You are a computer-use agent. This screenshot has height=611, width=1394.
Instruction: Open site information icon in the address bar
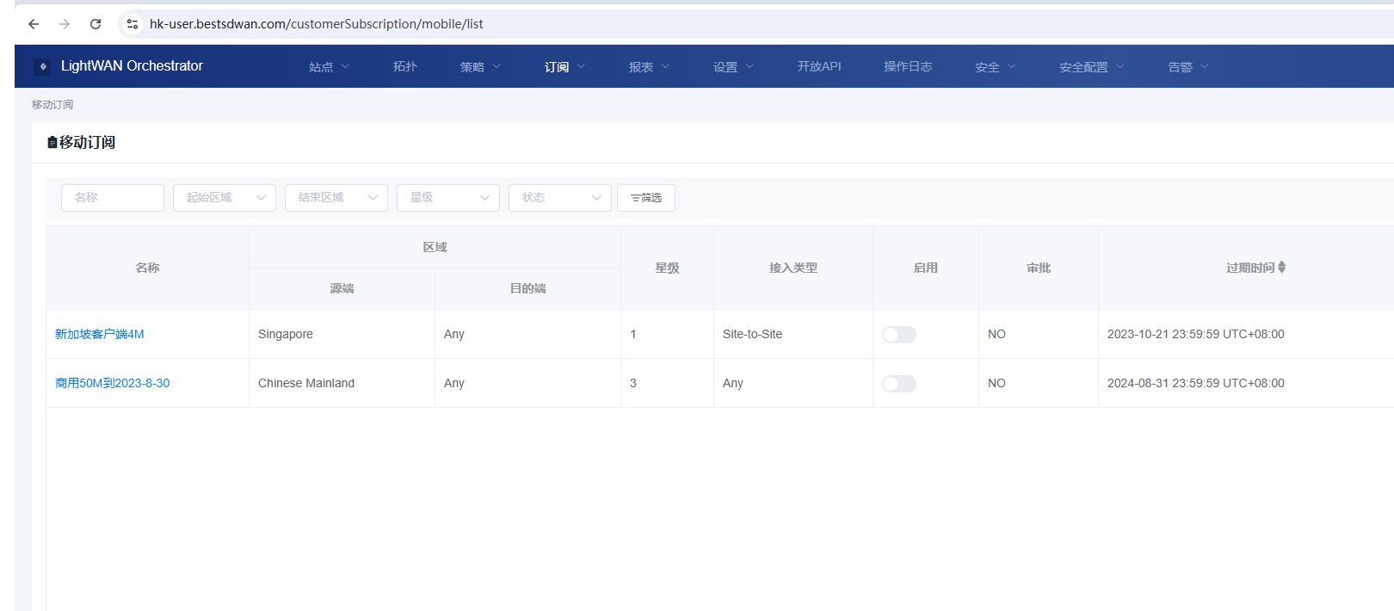[x=133, y=24]
